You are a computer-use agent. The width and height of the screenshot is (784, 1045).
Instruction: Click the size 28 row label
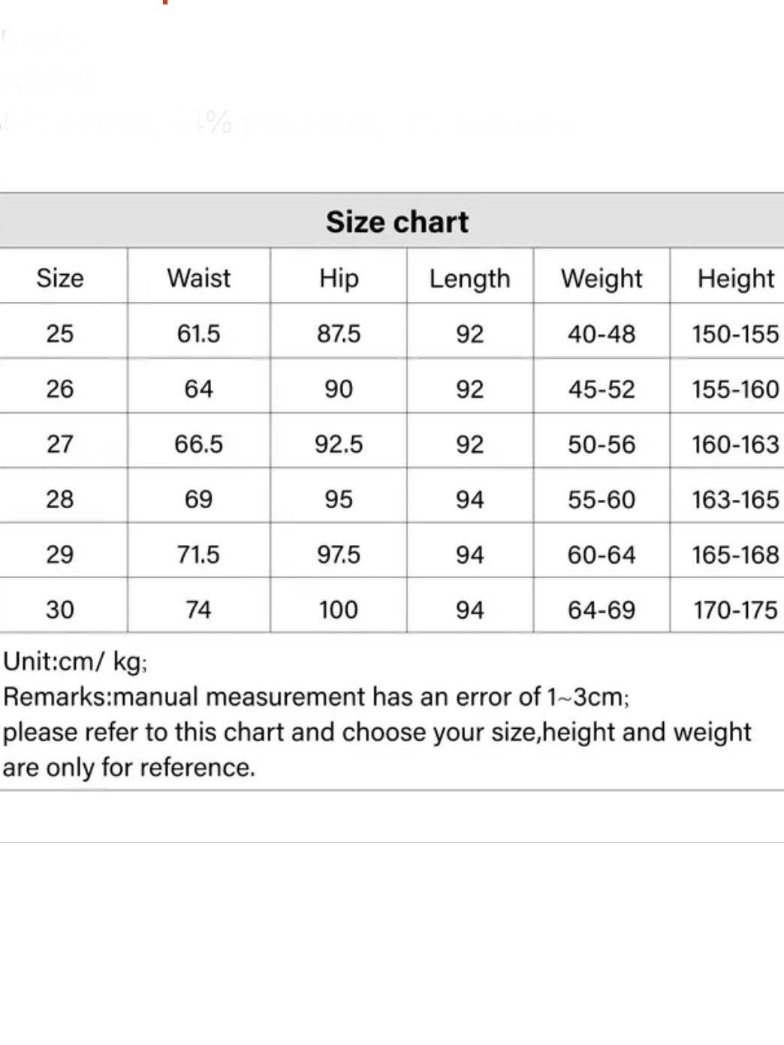pos(60,499)
